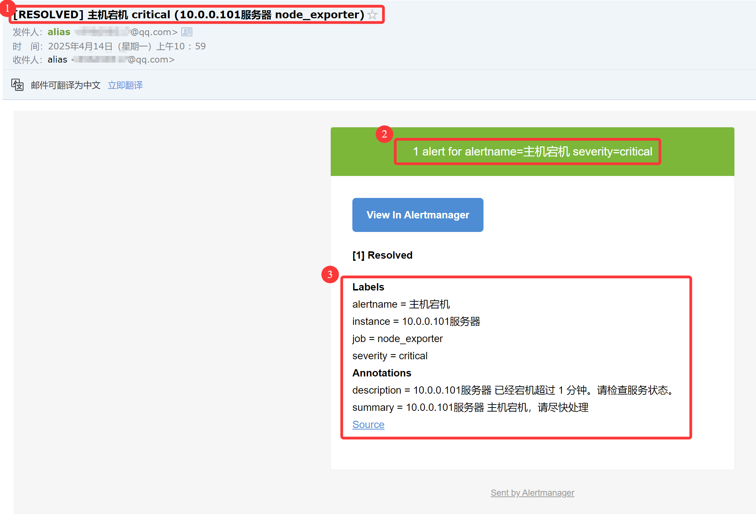Click red annotation marker number 1

coord(7,8)
